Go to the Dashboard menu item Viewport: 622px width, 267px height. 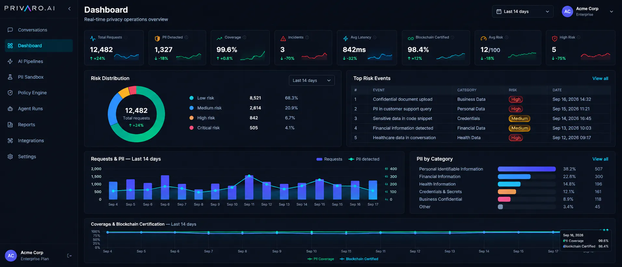39,46
